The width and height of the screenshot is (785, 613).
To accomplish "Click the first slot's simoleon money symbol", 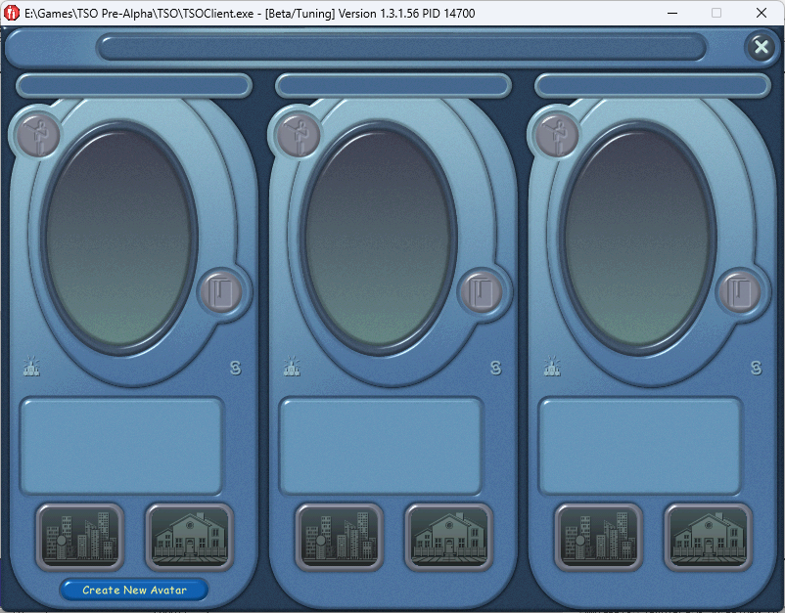I will (235, 368).
